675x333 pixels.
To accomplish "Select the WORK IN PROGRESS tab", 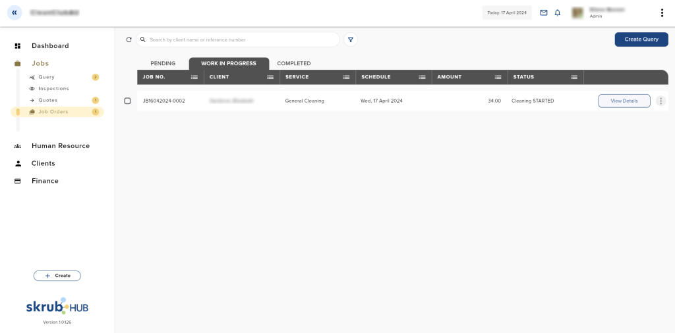I will (x=229, y=64).
